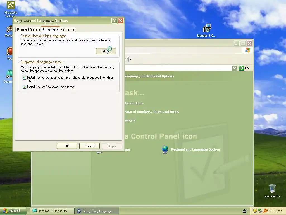Close the Regional and Language Options dialog
This screenshot has height=215, width=286.
(x=121, y=21)
